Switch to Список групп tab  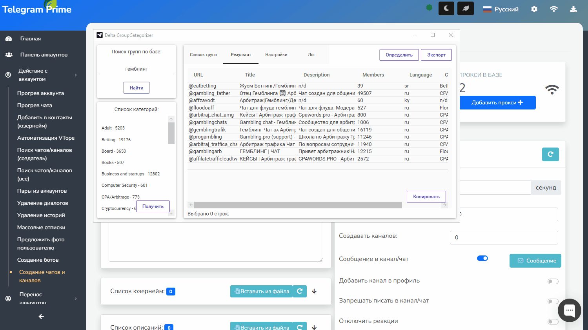coord(203,55)
